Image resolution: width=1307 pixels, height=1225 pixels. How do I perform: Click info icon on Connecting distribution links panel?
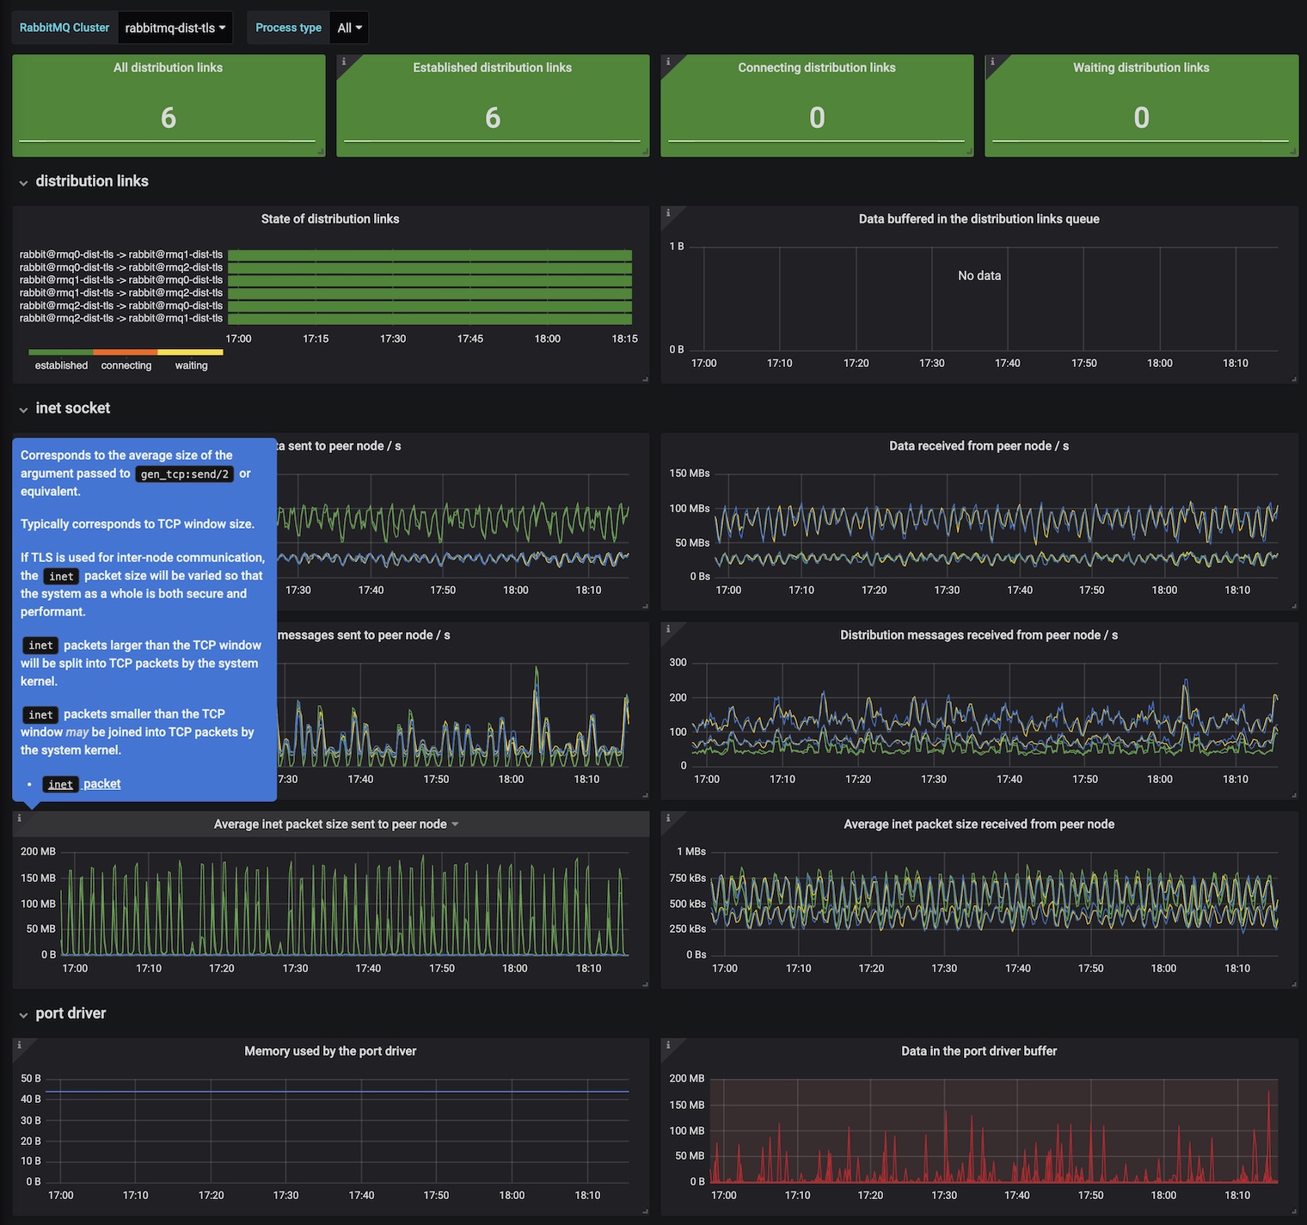pos(668,62)
